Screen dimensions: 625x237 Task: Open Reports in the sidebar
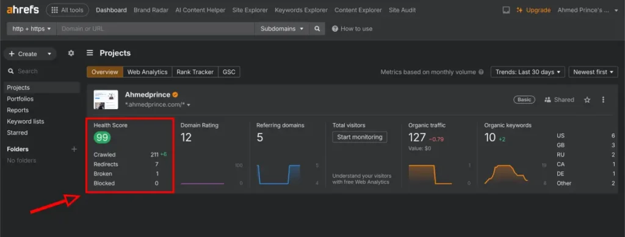pyautogui.click(x=18, y=110)
